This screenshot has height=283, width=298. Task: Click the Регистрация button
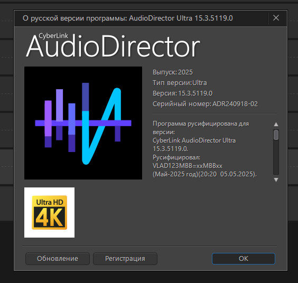pyautogui.click(x=125, y=259)
